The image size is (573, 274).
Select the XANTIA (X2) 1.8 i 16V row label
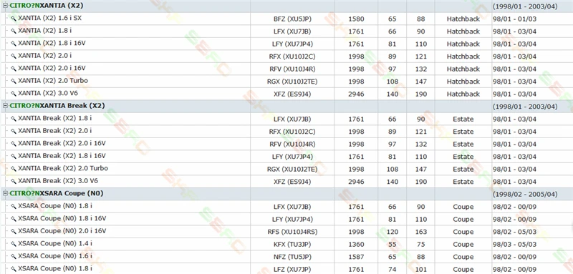52,44
